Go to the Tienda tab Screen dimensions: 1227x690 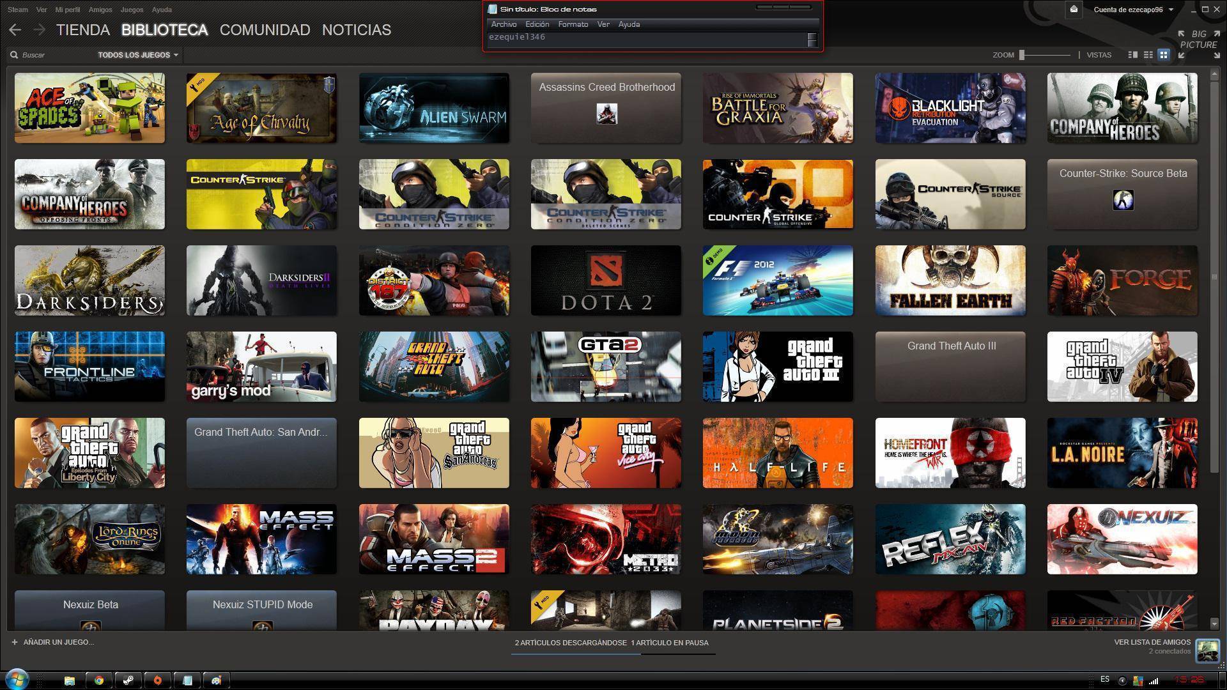83,30
